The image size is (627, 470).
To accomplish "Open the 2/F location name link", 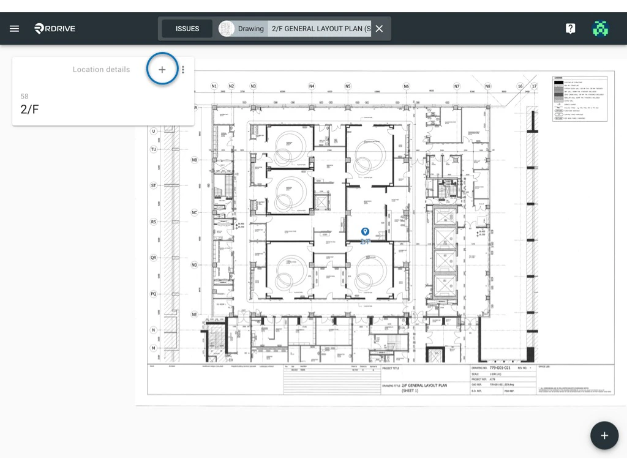I will point(29,110).
